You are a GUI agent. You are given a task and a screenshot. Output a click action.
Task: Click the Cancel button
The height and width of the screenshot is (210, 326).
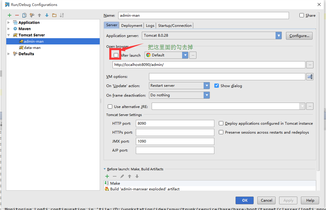[x=267, y=200]
